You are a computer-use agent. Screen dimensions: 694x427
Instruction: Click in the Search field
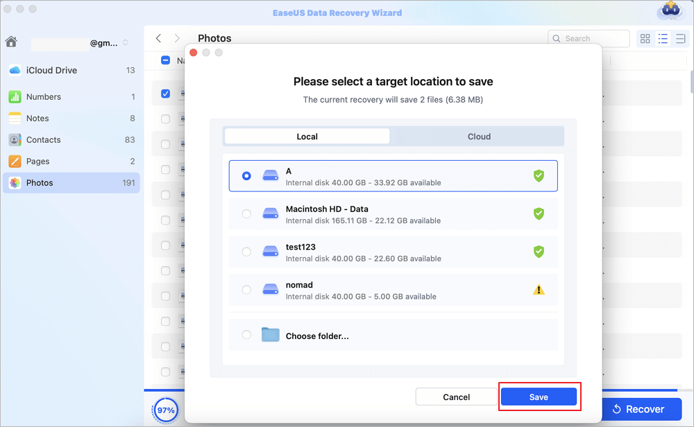pos(589,38)
